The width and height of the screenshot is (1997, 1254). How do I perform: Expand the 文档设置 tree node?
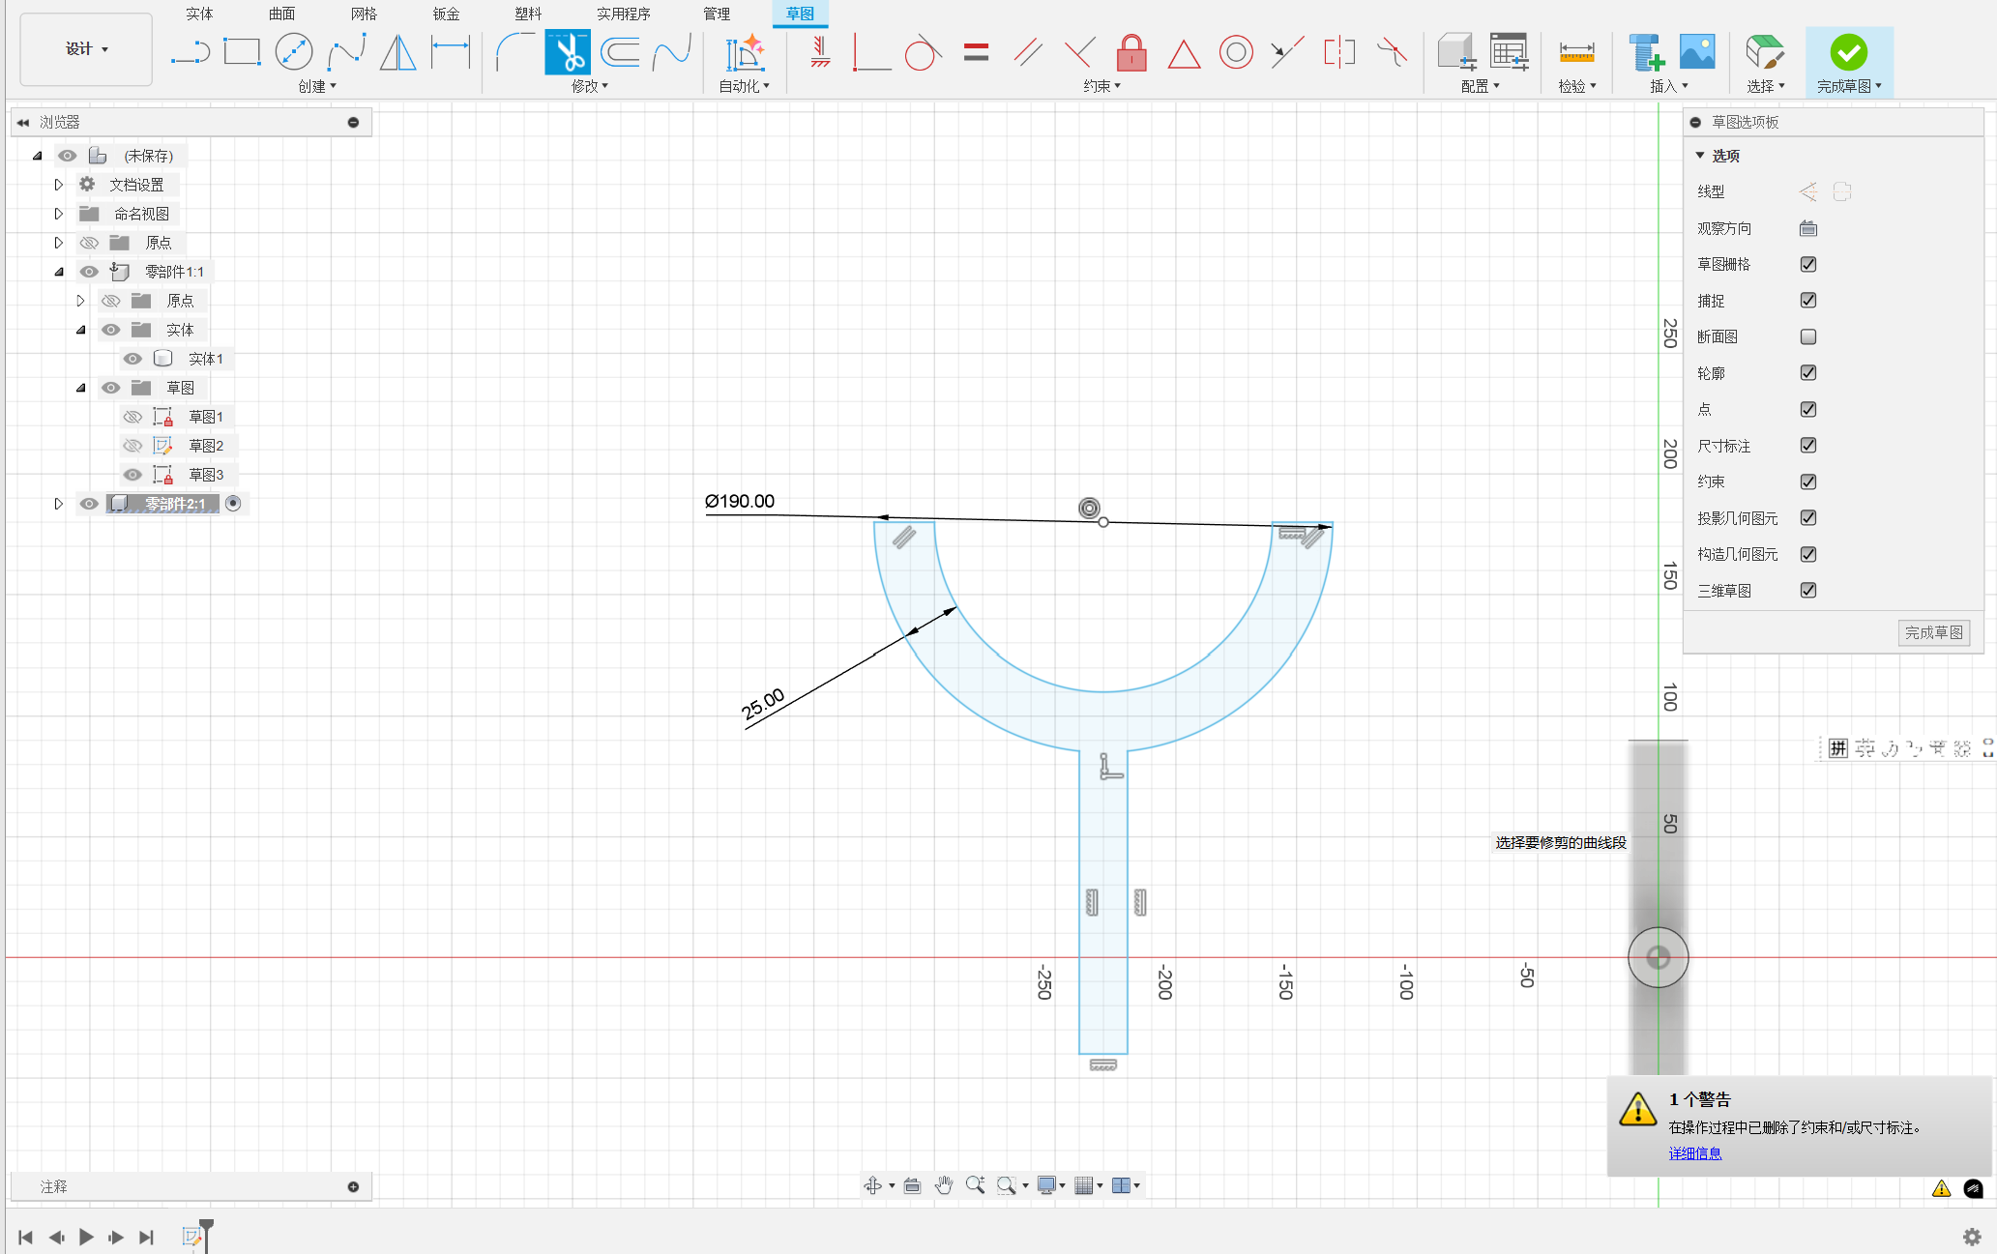pyautogui.click(x=58, y=185)
